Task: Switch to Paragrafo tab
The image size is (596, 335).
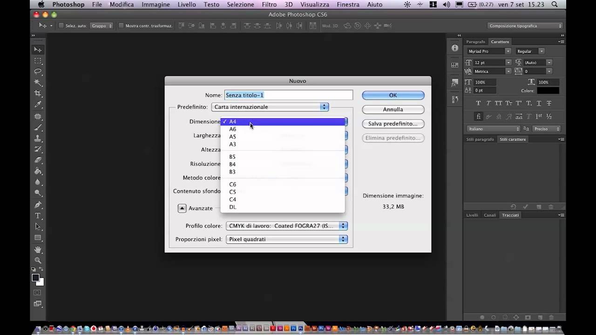Action: pos(475,42)
